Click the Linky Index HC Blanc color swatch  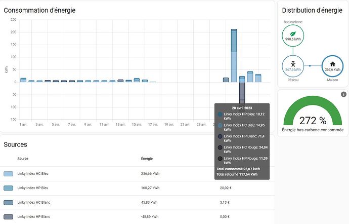point(8,202)
